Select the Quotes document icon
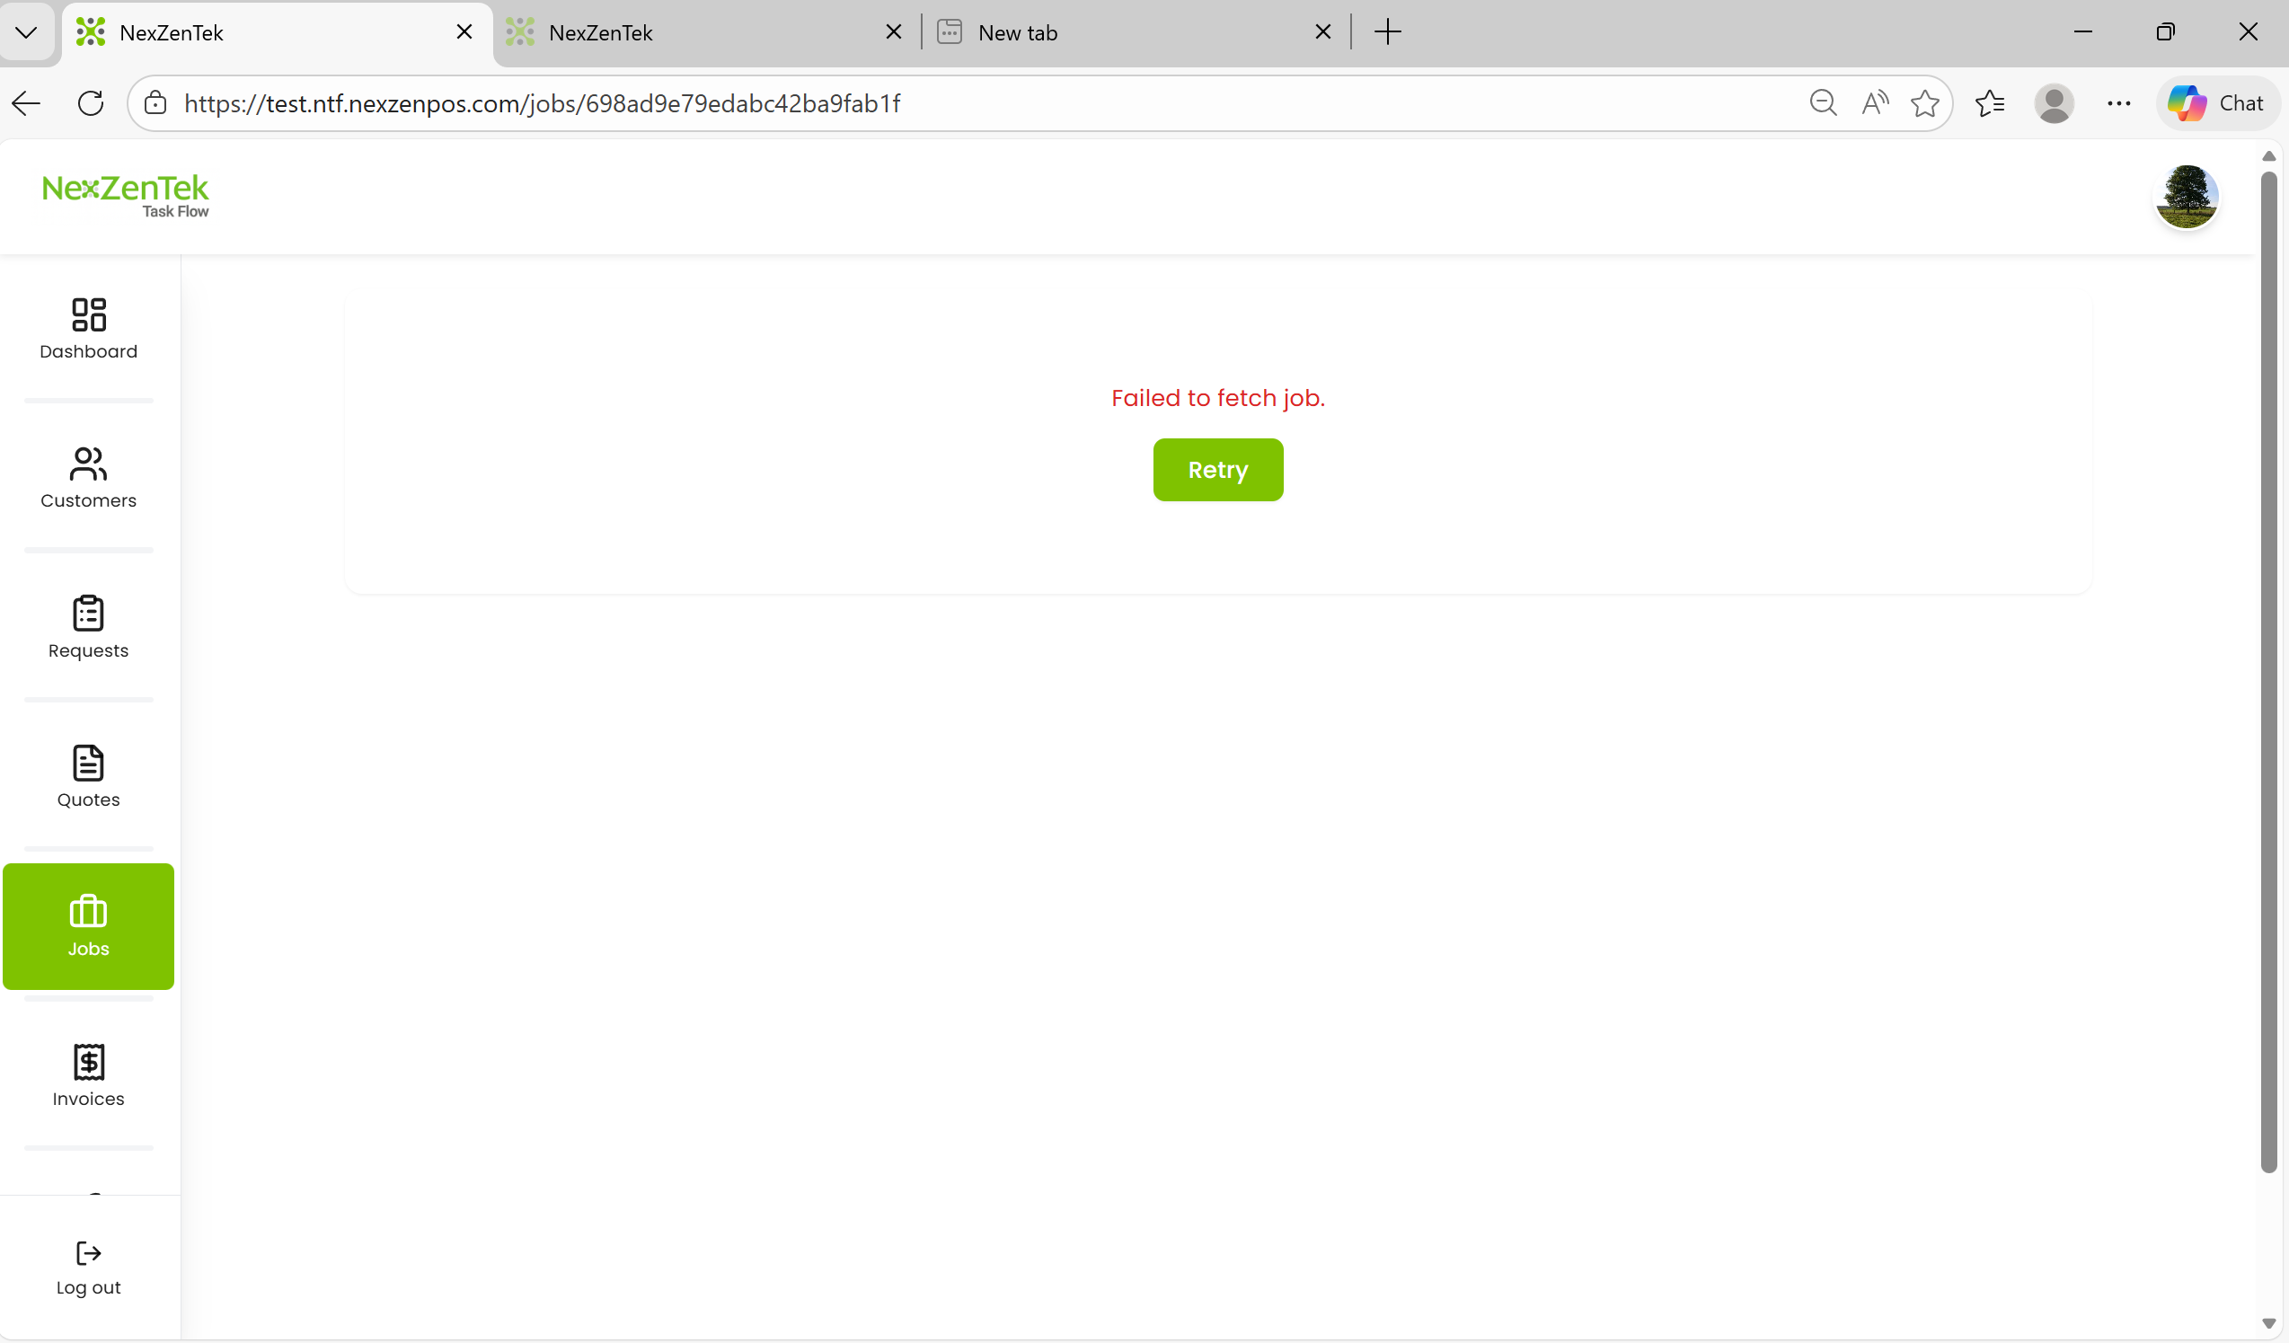 click(x=88, y=764)
